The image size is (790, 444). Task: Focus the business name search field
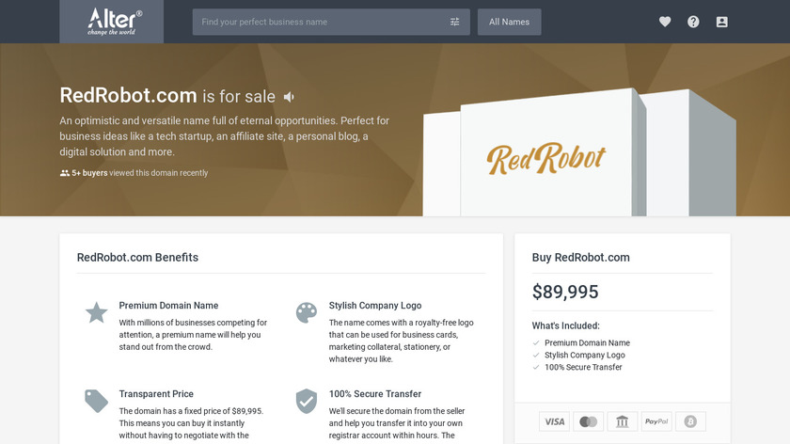pos(320,22)
